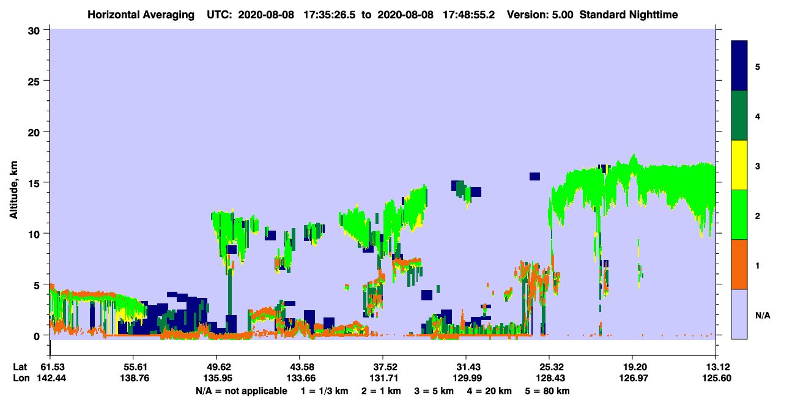The width and height of the screenshot is (795, 408).
Task: Click the orange colorbar segment labeled 1
Action: tap(739, 264)
